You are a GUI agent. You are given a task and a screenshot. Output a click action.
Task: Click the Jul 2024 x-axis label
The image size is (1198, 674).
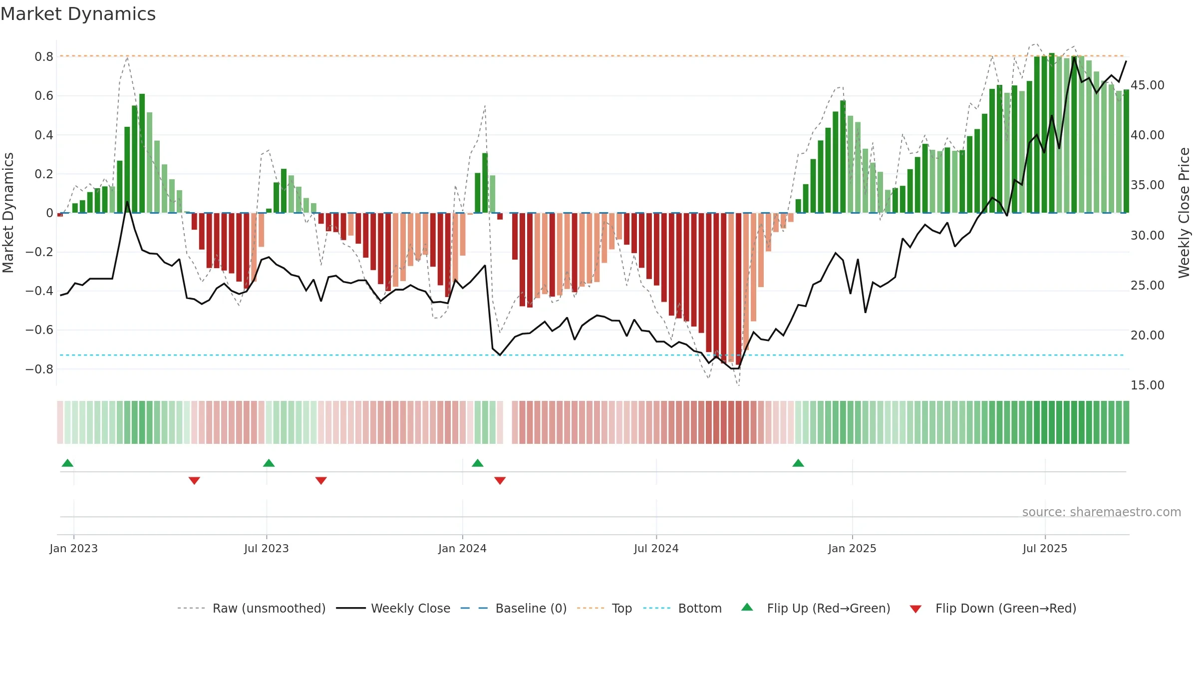656,548
